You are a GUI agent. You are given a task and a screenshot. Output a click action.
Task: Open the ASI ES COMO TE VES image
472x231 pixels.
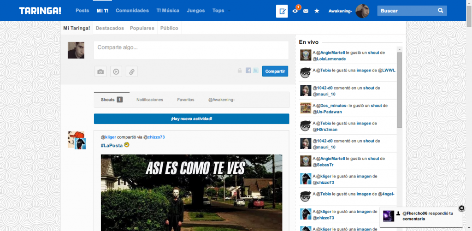(x=191, y=193)
